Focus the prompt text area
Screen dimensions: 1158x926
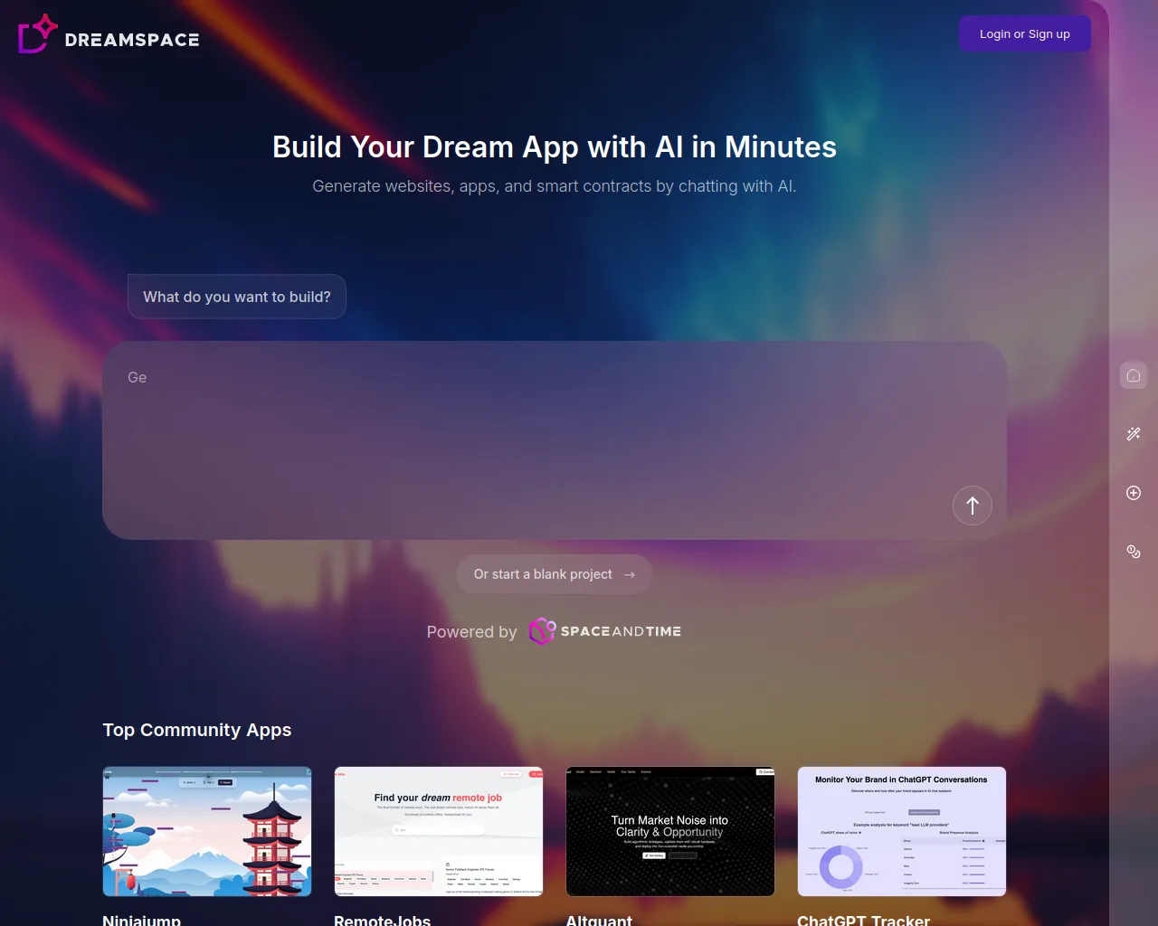(555, 440)
